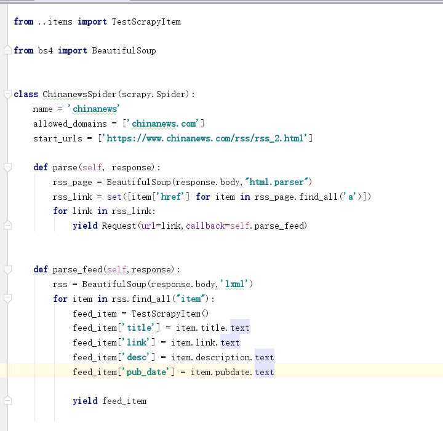Click 'self.parse_feed' callback value
The height and width of the screenshot is (431, 443).
click(268, 226)
